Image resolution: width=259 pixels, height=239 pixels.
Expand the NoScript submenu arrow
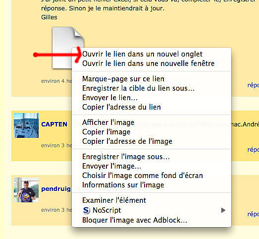[223, 210]
